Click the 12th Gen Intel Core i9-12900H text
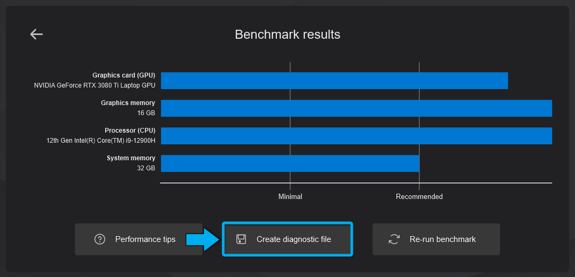 (101, 141)
